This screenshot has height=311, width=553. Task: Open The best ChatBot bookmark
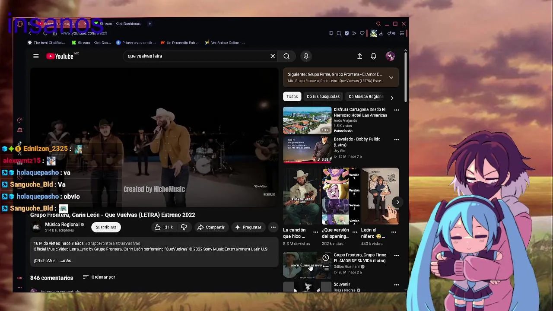(x=46, y=43)
